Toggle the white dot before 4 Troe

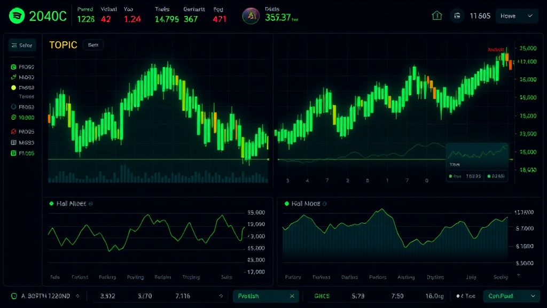point(458,296)
